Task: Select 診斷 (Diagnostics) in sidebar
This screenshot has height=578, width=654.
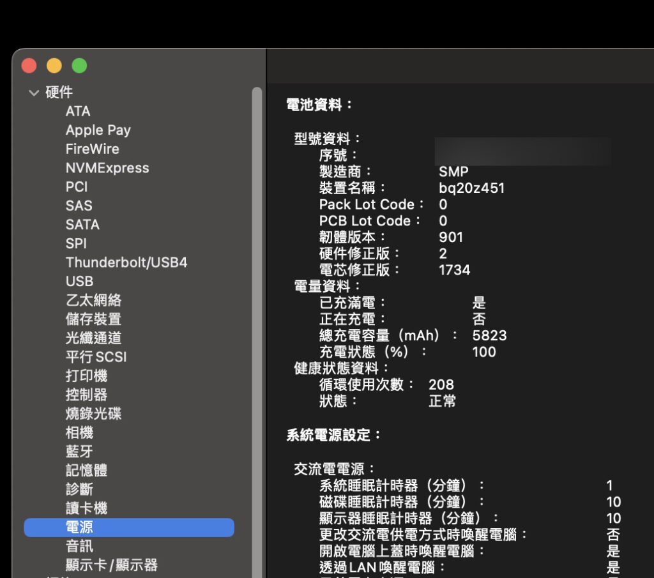Action: click(79, 489)
